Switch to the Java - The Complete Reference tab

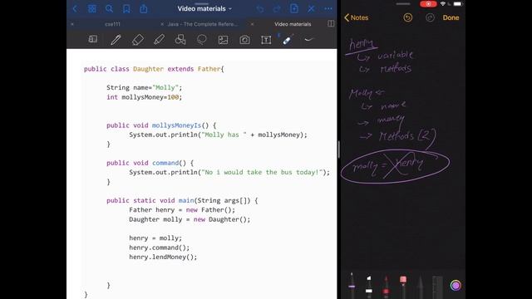tap(203, 24)
